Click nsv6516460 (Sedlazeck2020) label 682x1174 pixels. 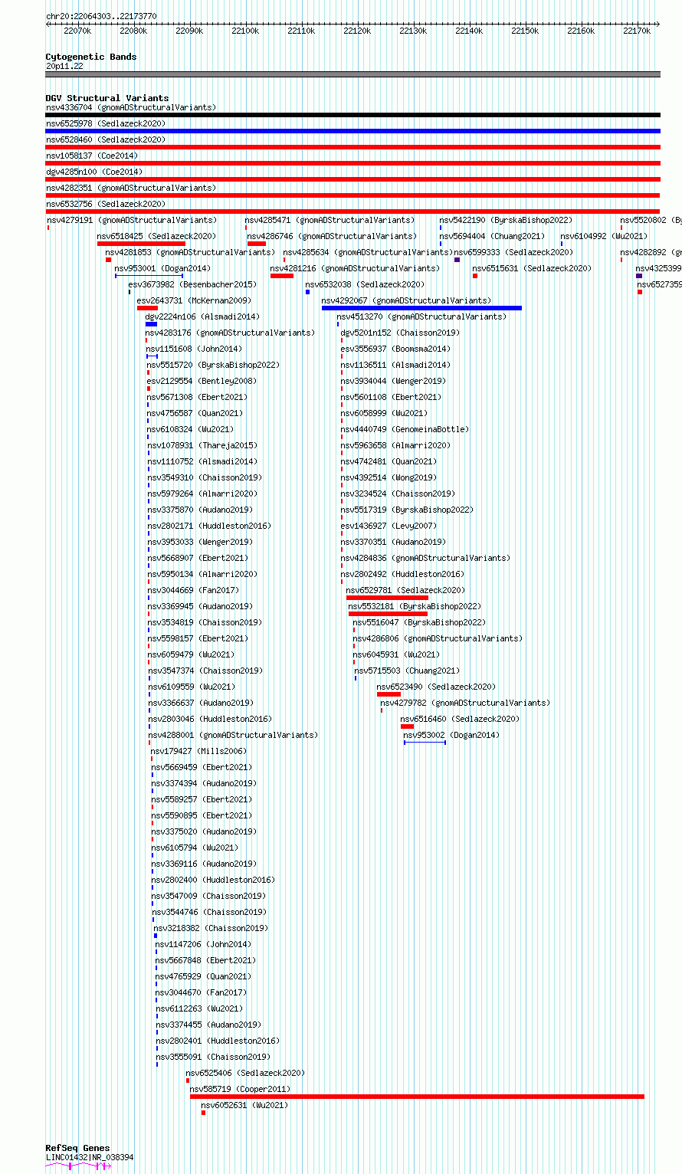click(460, 719)
